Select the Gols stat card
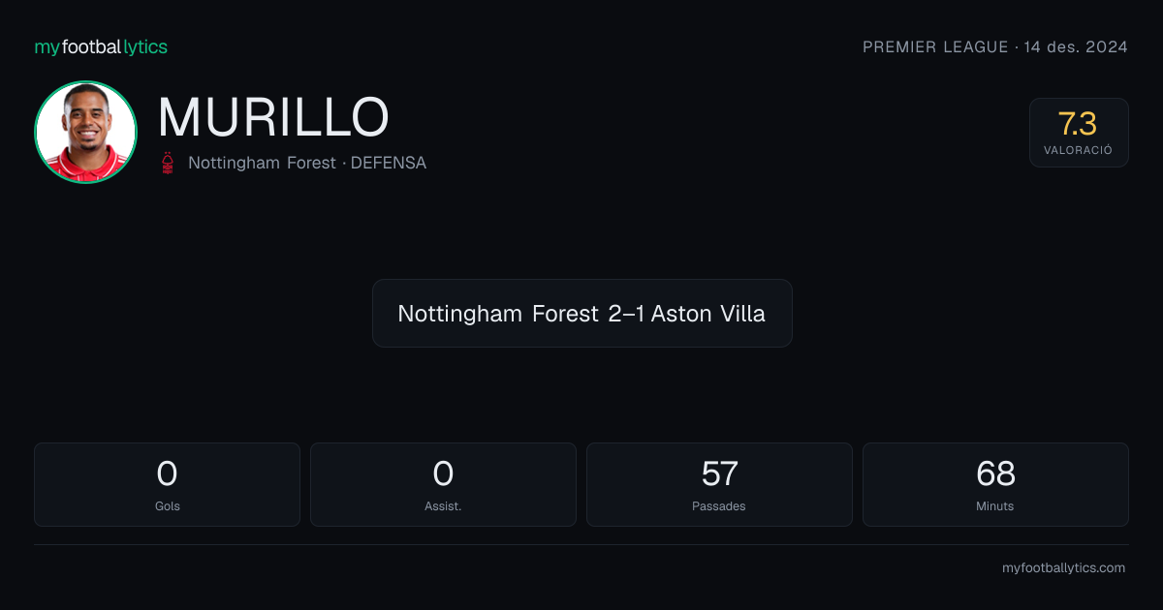The width and height of the screenshot is (1163, 610). [x=167, y=484]
